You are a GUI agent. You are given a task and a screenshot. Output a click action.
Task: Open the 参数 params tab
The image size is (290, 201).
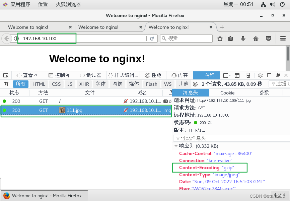264,92
